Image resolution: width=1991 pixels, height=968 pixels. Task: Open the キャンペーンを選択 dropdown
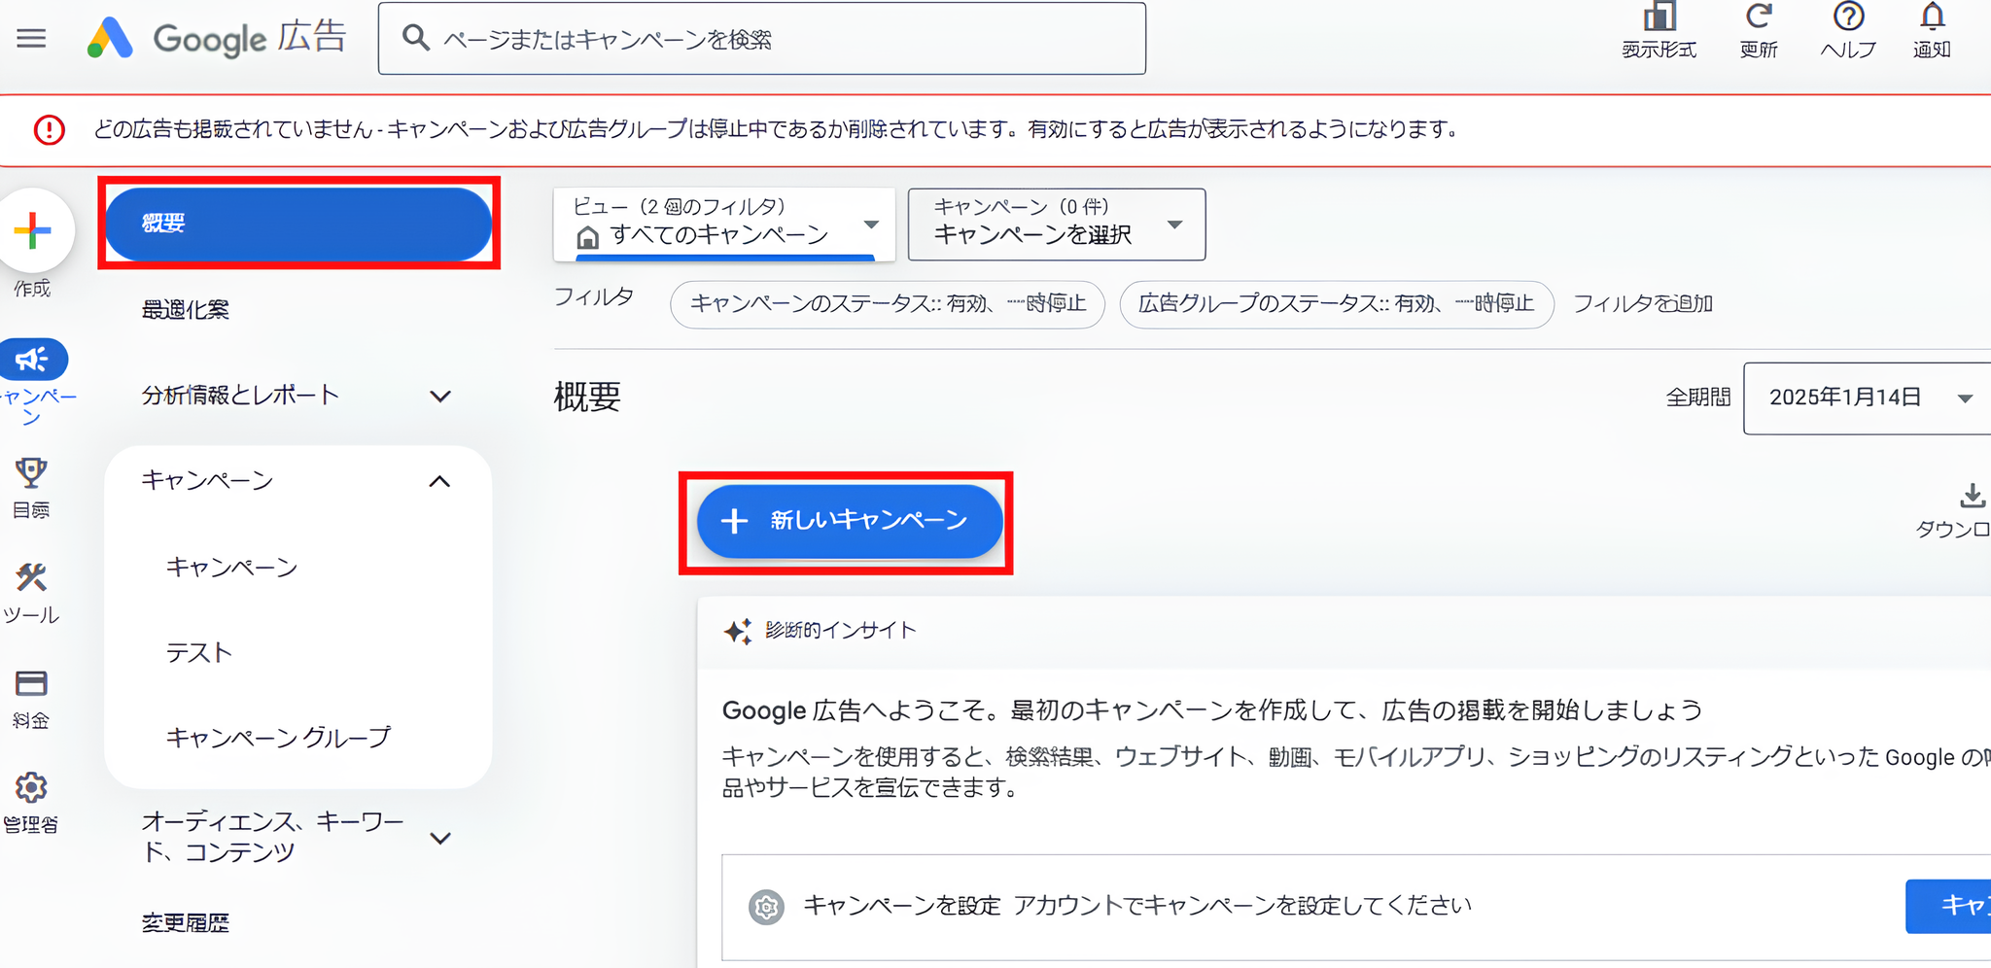[1056, 225]
